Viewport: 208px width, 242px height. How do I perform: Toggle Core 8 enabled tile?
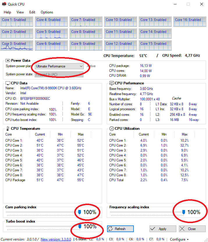pyautogui.click(x=86, y=33)
